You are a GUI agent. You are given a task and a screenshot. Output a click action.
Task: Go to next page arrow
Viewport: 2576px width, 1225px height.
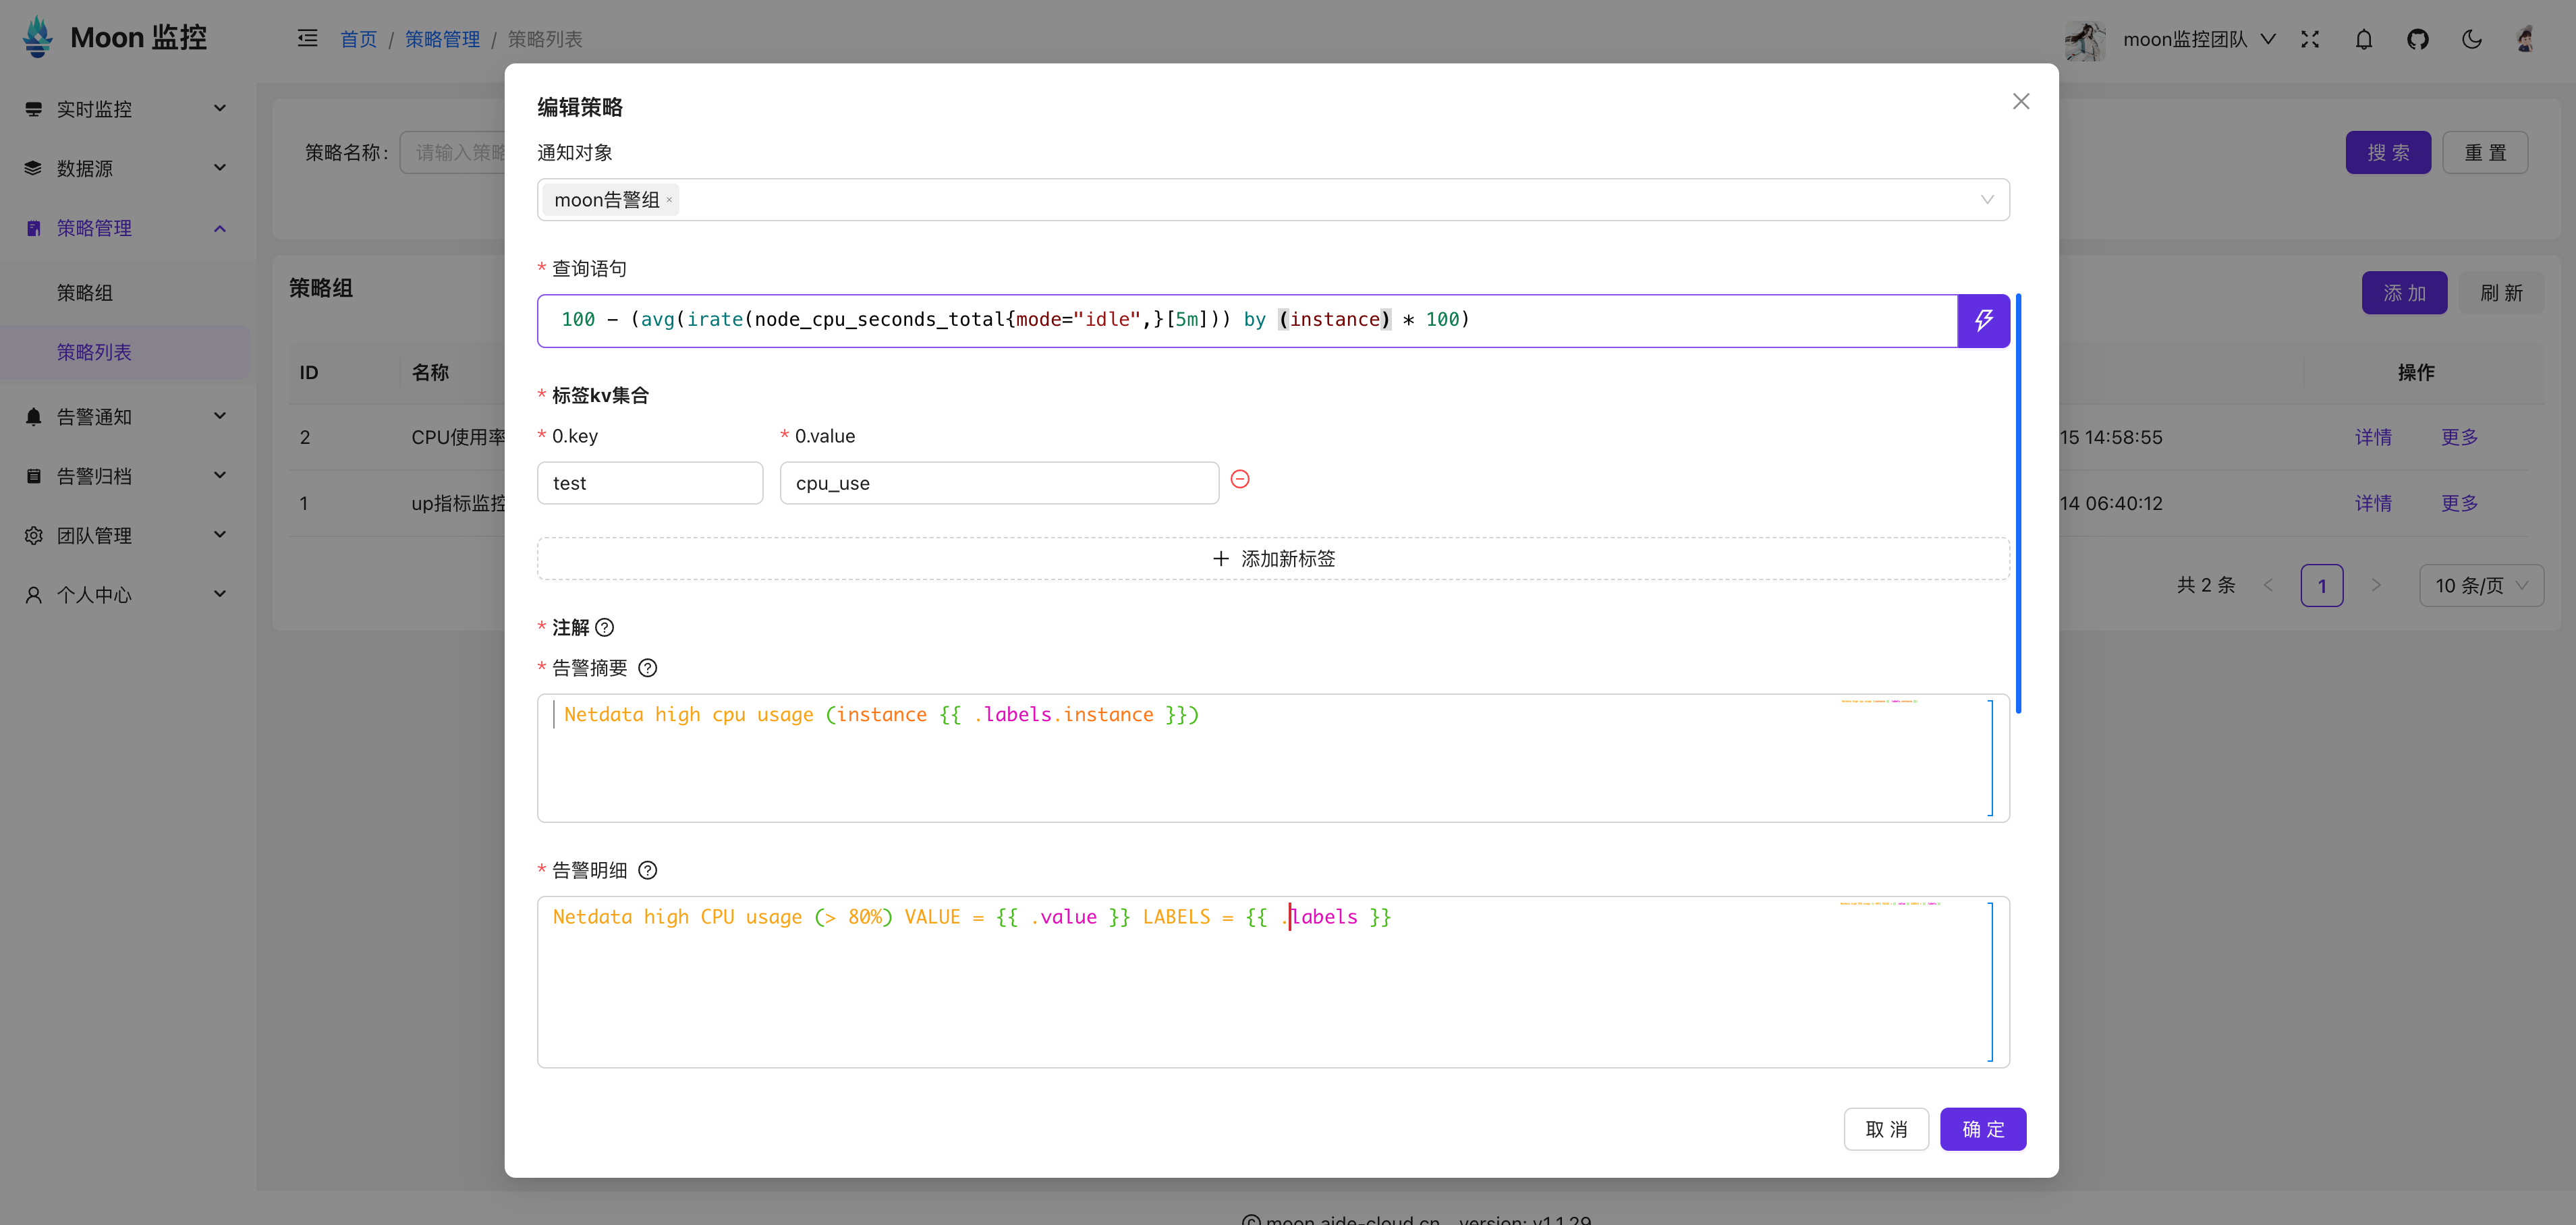pos(2376,586)
